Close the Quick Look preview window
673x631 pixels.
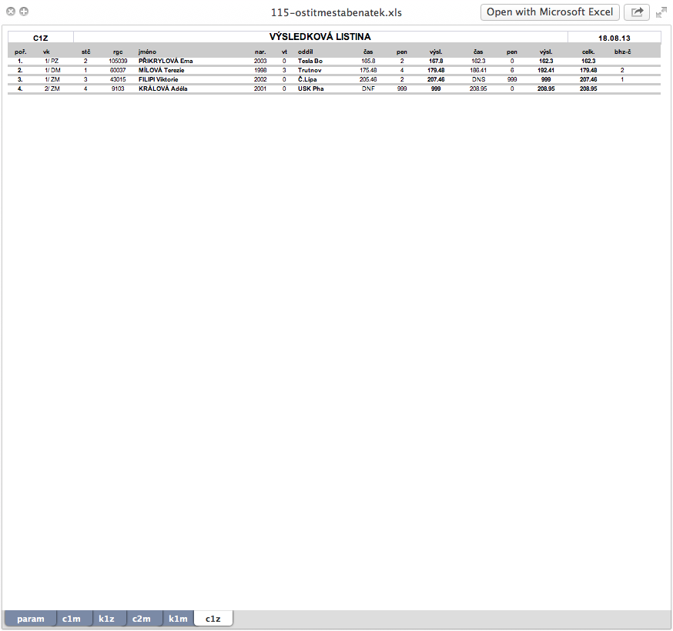click(11, 12)
